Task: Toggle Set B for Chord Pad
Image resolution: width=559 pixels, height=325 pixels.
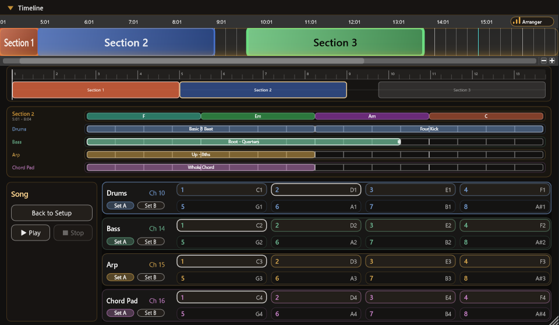Action: point(150,313)
